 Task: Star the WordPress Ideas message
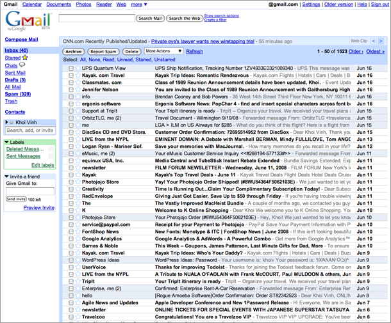coord(78,260)
